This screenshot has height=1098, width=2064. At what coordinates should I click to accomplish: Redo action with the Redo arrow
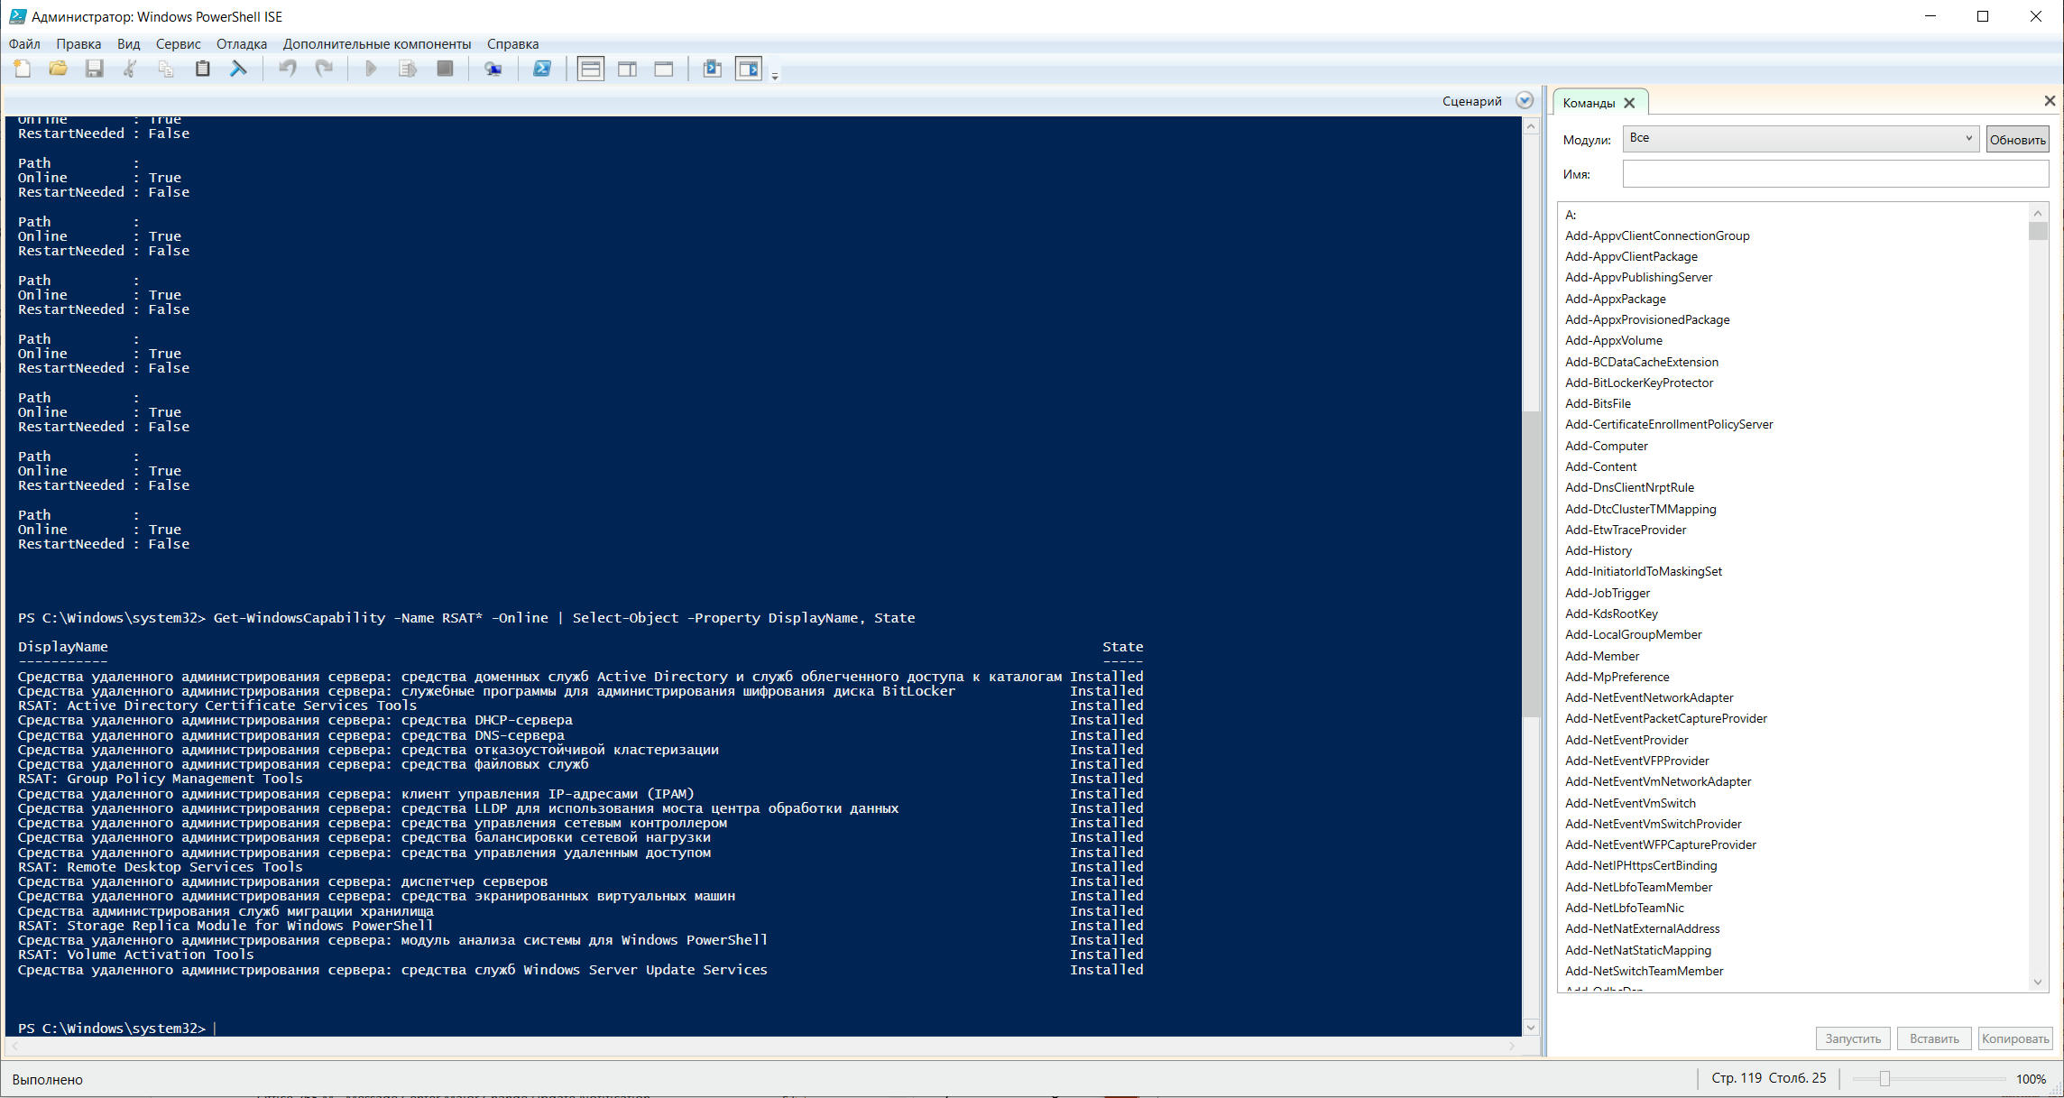click(324, 69)
